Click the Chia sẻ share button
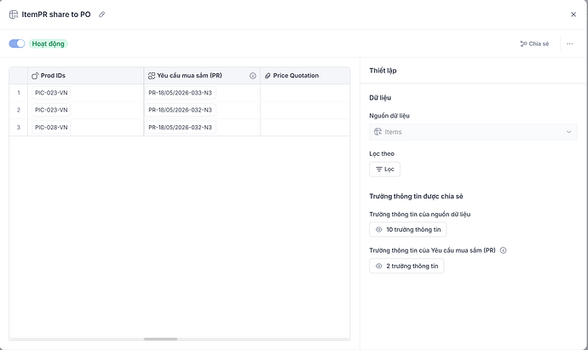This screenshot has height=350, width=588. (x=534, y=43)
